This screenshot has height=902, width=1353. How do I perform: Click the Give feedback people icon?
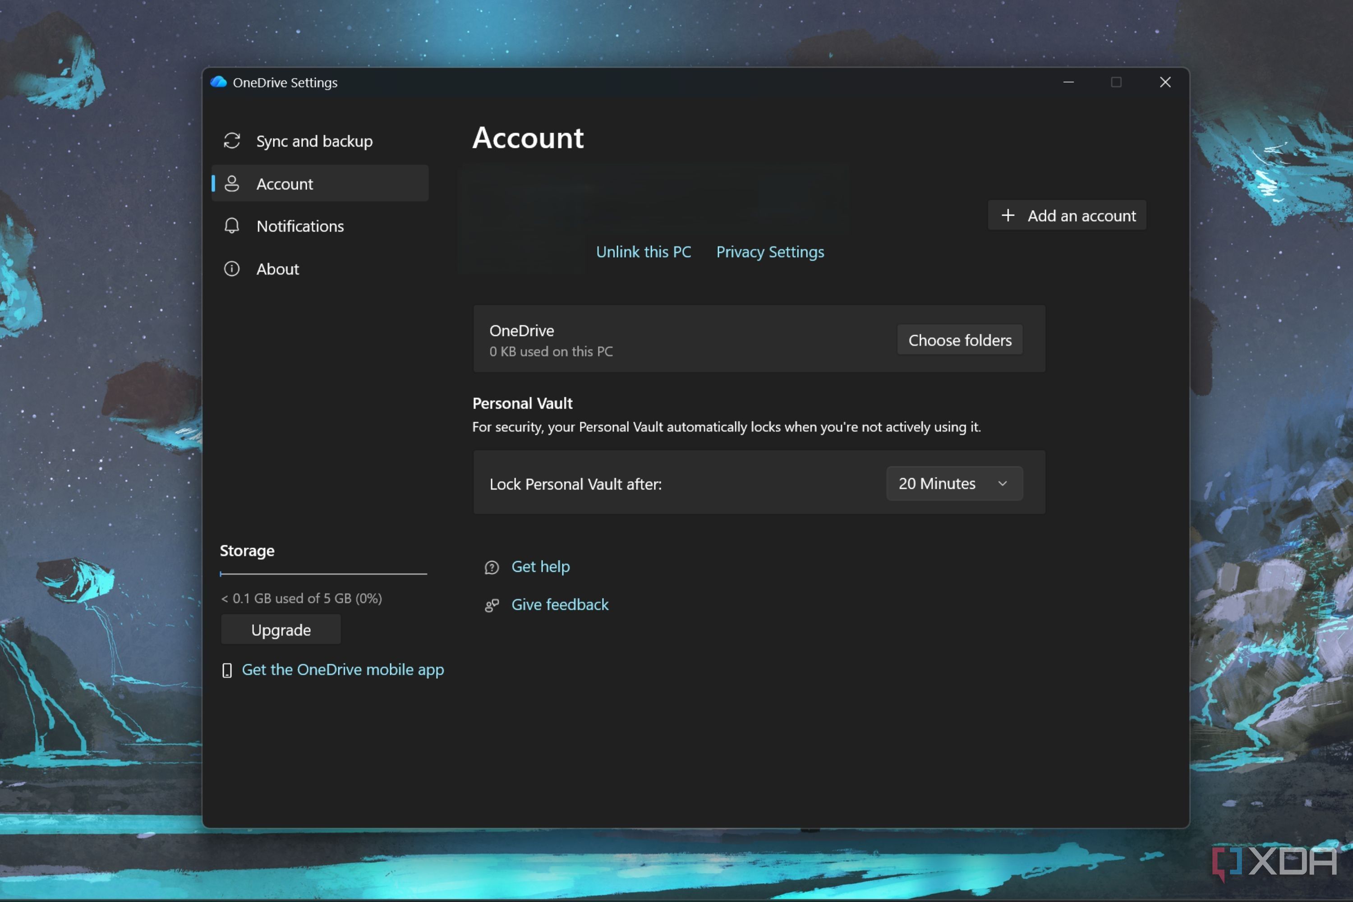[492, 605]
